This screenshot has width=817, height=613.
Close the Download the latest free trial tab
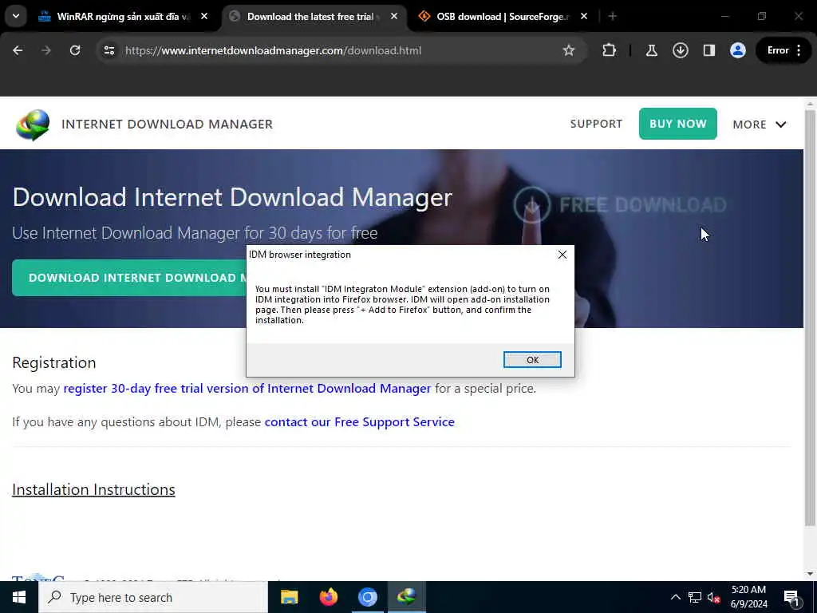pos(394,17)
